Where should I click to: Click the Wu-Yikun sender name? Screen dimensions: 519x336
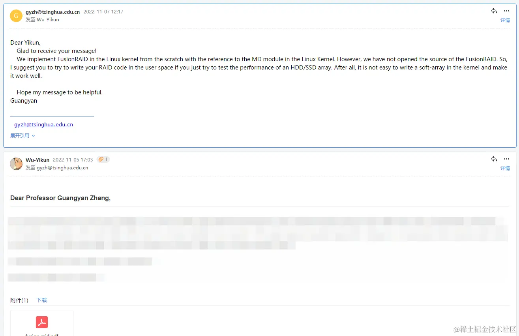pyautogui.click(x=37, y=160)
